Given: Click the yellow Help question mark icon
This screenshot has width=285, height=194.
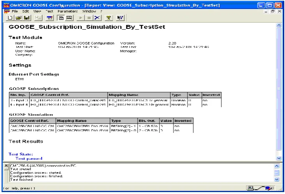Looking at the screenshot, I should tap(109, 18).
